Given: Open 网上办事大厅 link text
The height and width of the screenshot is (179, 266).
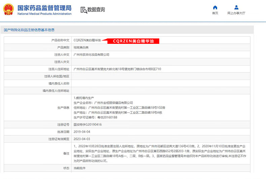Looking at the screenshot, I should click(236, 13).
